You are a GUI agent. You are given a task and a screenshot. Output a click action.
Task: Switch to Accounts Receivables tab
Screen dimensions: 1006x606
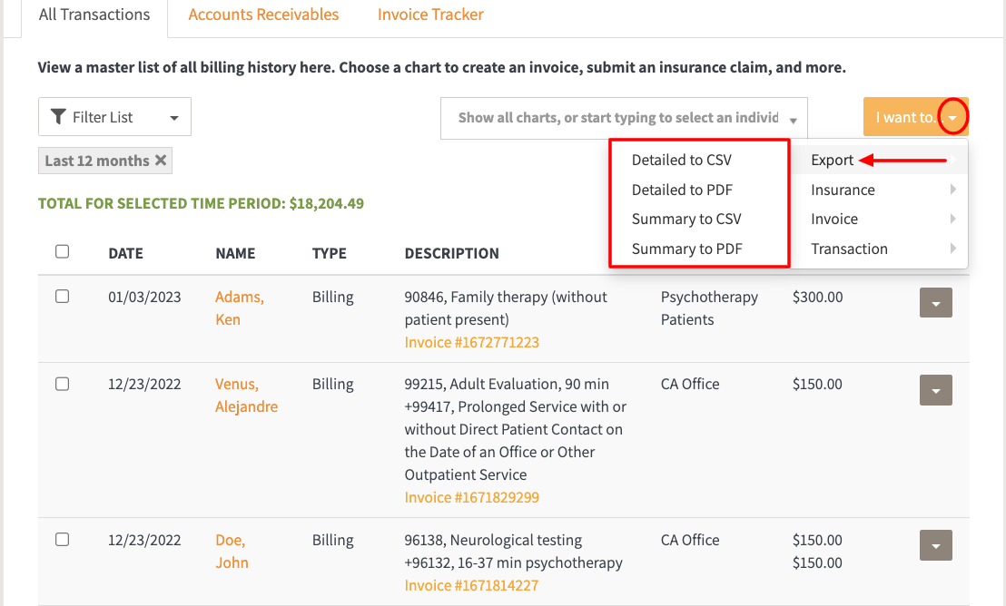tap(263, 15)
